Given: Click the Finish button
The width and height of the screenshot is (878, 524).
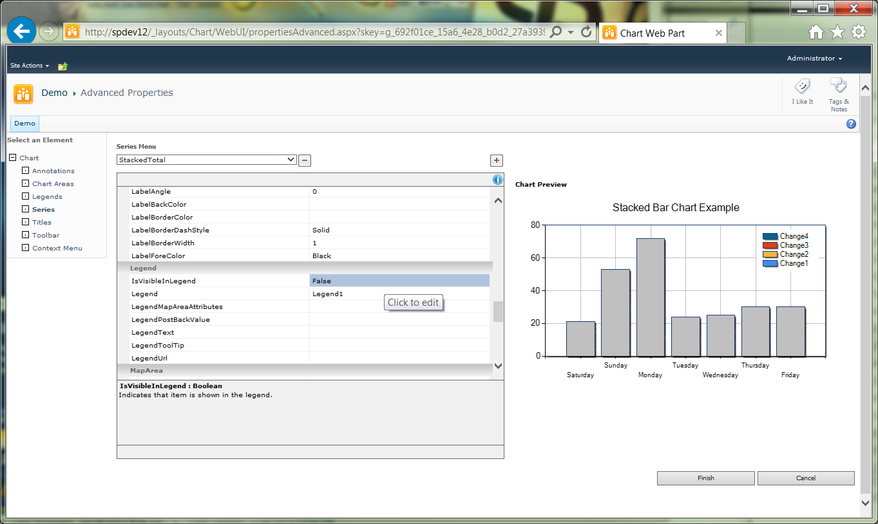Looking at the screenshot, I should (x=705, y=478).
